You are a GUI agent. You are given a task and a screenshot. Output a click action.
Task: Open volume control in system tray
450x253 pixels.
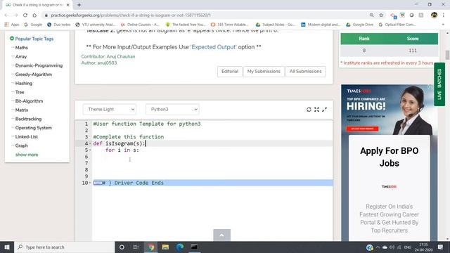pos(392,247)
